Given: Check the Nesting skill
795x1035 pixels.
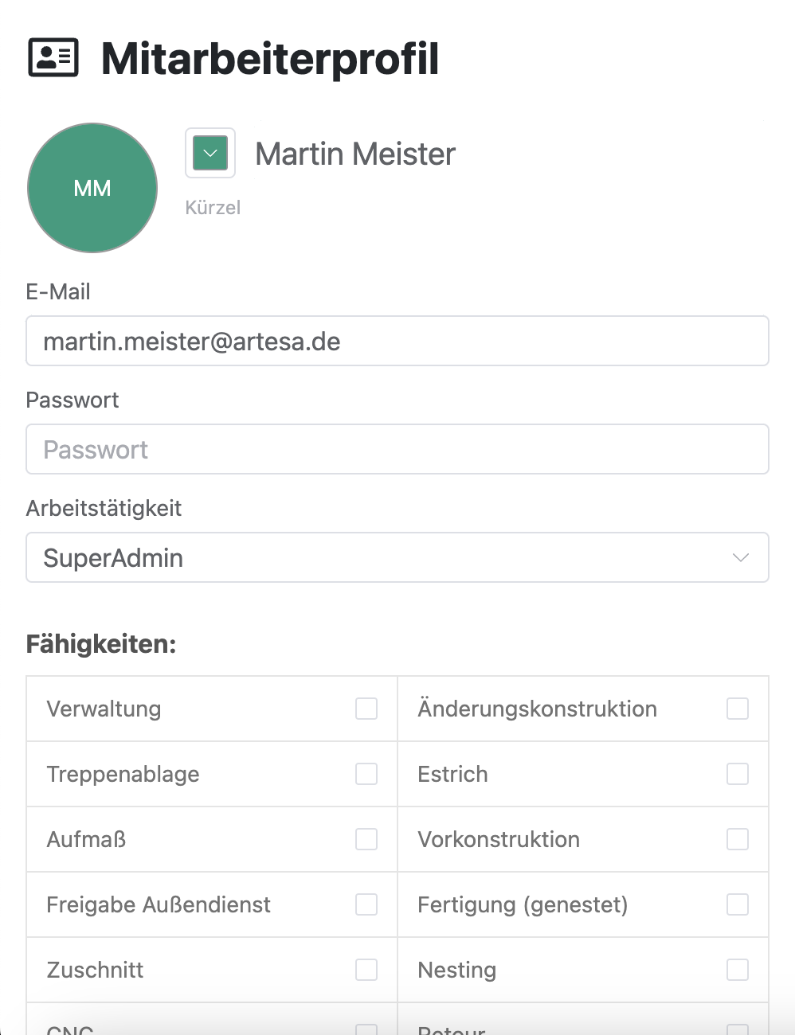Looking at the screenshot, I should 738,969.
